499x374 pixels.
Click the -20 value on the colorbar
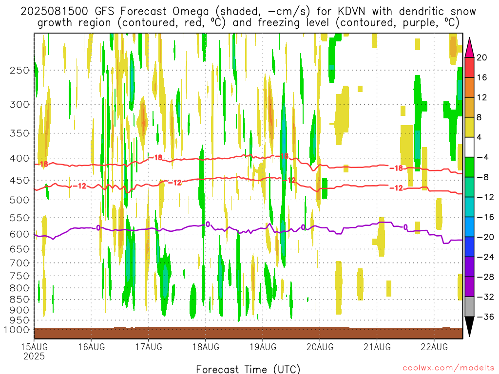pos(485,237)
